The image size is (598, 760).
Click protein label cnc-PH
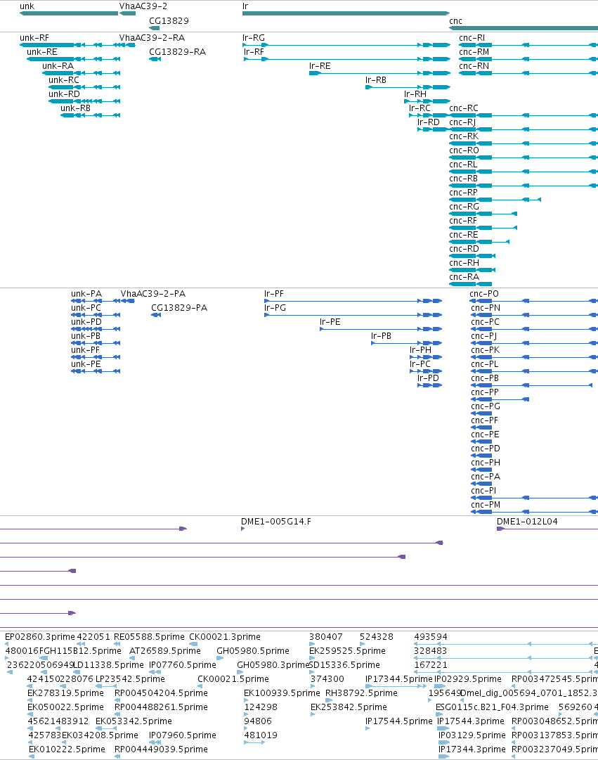click(486, 463)
